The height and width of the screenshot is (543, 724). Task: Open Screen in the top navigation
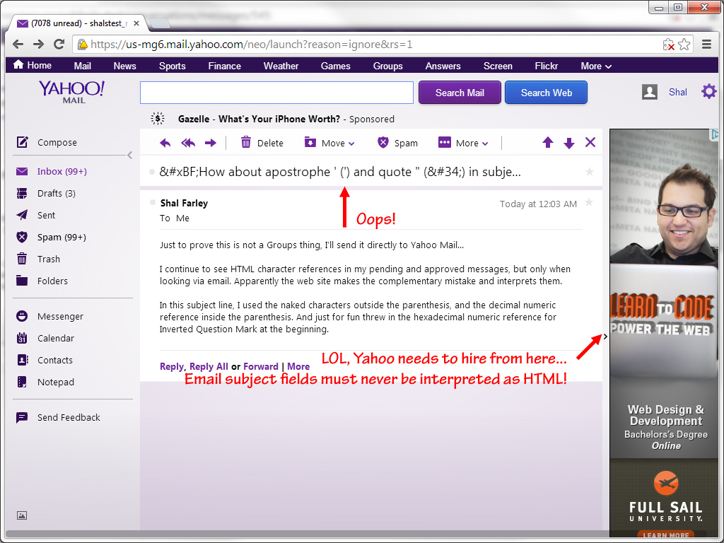click(x=498, y=66)
